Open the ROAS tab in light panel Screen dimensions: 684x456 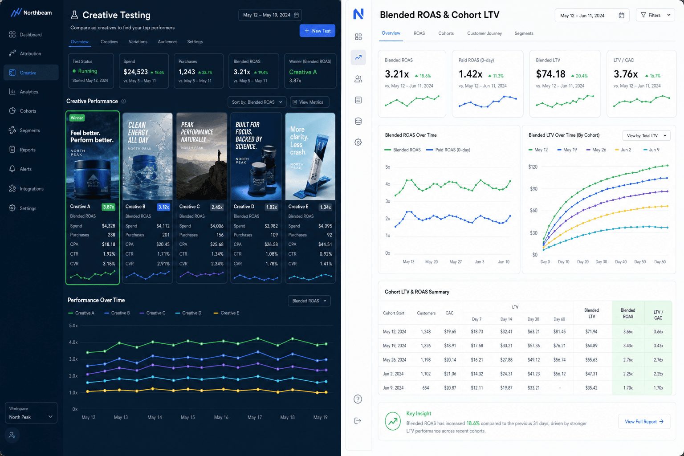click(x=419, y=33)
